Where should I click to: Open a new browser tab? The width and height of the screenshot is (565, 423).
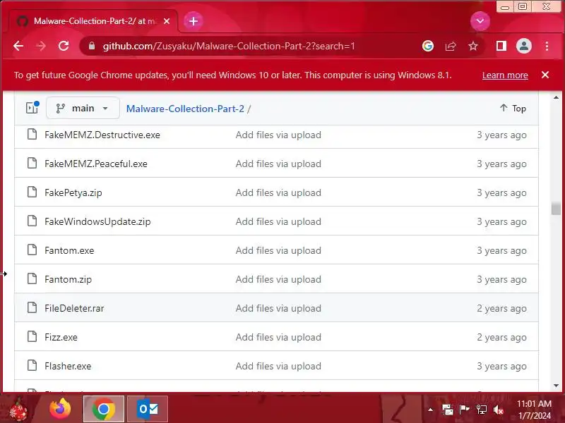coord(194,21)
